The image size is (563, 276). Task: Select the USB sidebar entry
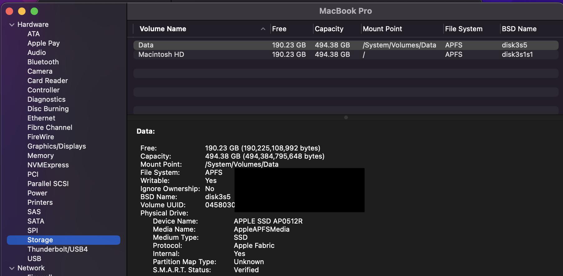34,259
